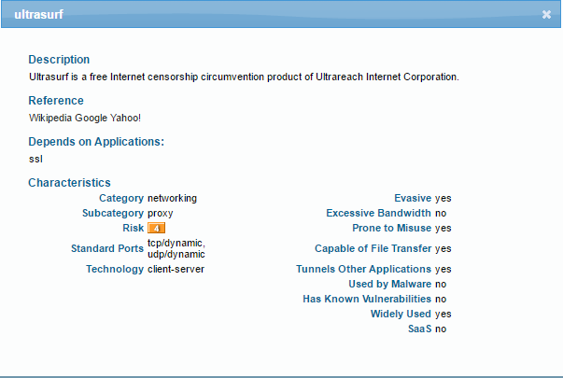Viewport: 563px width, 378px height.
Task: Click the Has Known Vulnerabilities label
Action: (x=367, y=299)
